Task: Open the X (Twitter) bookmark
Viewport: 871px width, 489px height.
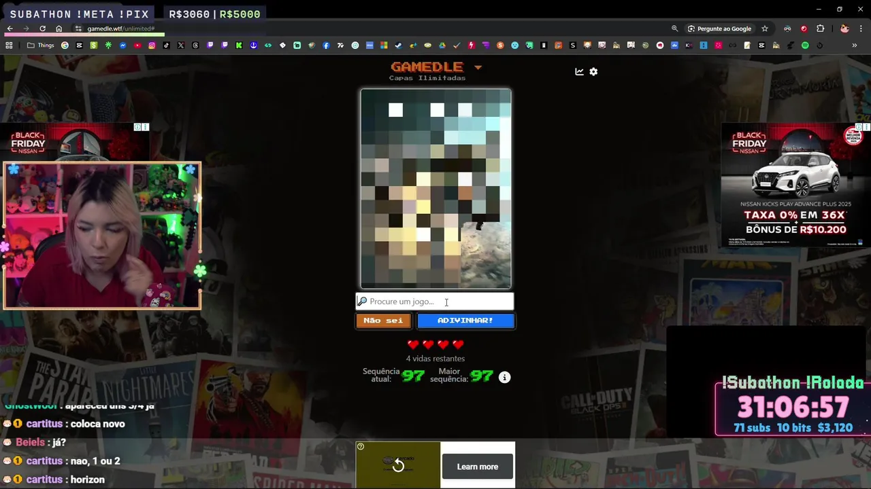Action: [x=181, y=46]
